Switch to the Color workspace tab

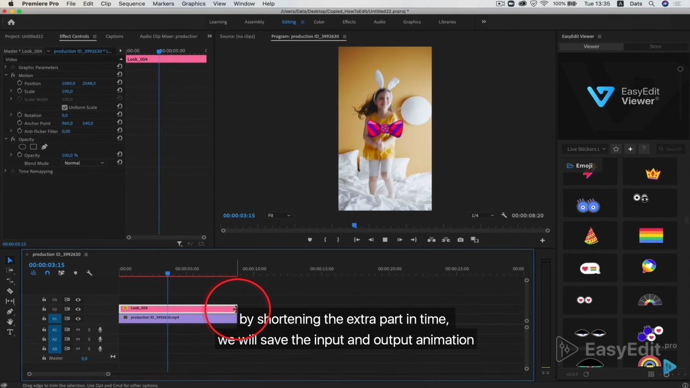319,22
